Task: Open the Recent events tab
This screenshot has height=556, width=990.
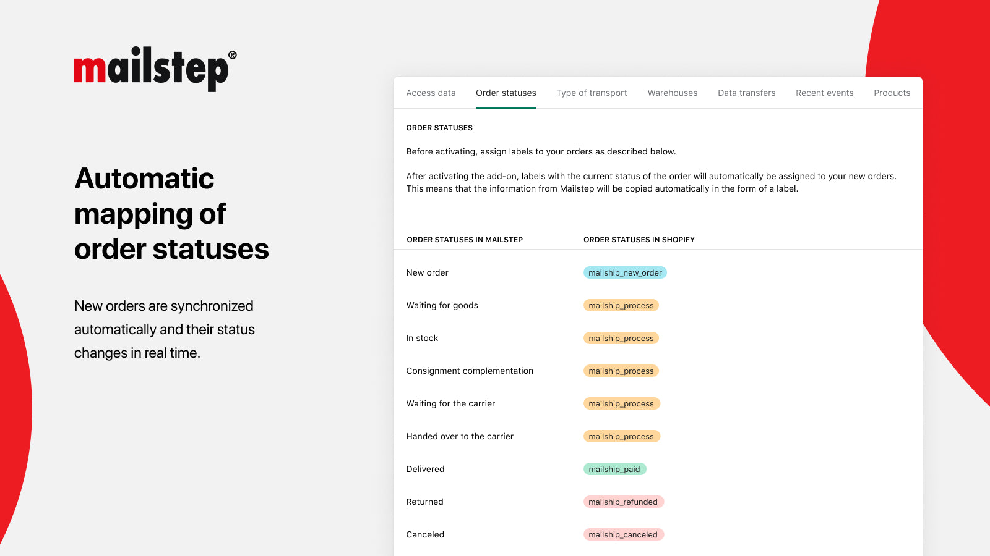Action: 824,93
